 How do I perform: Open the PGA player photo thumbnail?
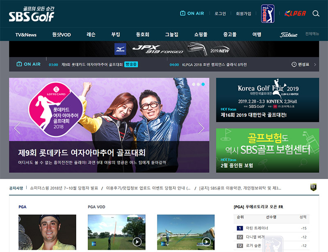[x=47, y=232]
